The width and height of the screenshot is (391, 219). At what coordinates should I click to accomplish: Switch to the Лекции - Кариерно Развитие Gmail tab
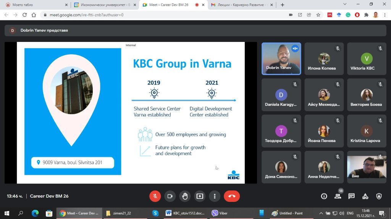tap(241, 5)
